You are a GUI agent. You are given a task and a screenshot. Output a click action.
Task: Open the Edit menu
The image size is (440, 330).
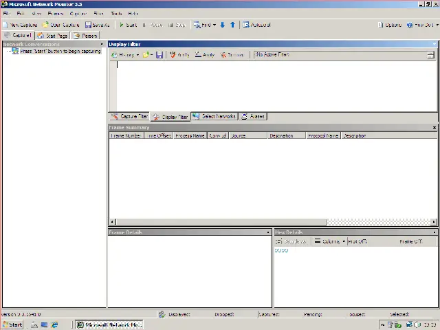pyautogui.click(x=20, y=14)
